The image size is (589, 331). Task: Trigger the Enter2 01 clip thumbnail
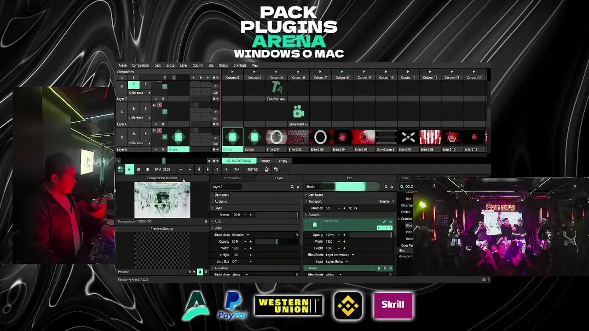tap(276, 137)
